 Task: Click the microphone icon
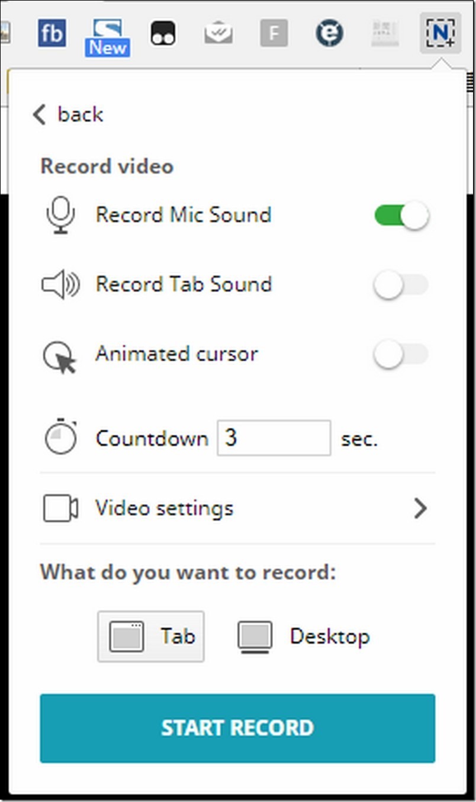pos(60,215)
